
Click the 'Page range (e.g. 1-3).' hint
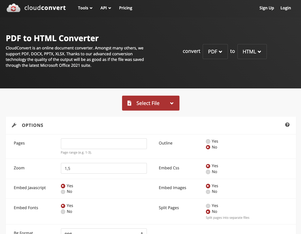point(76,153)
